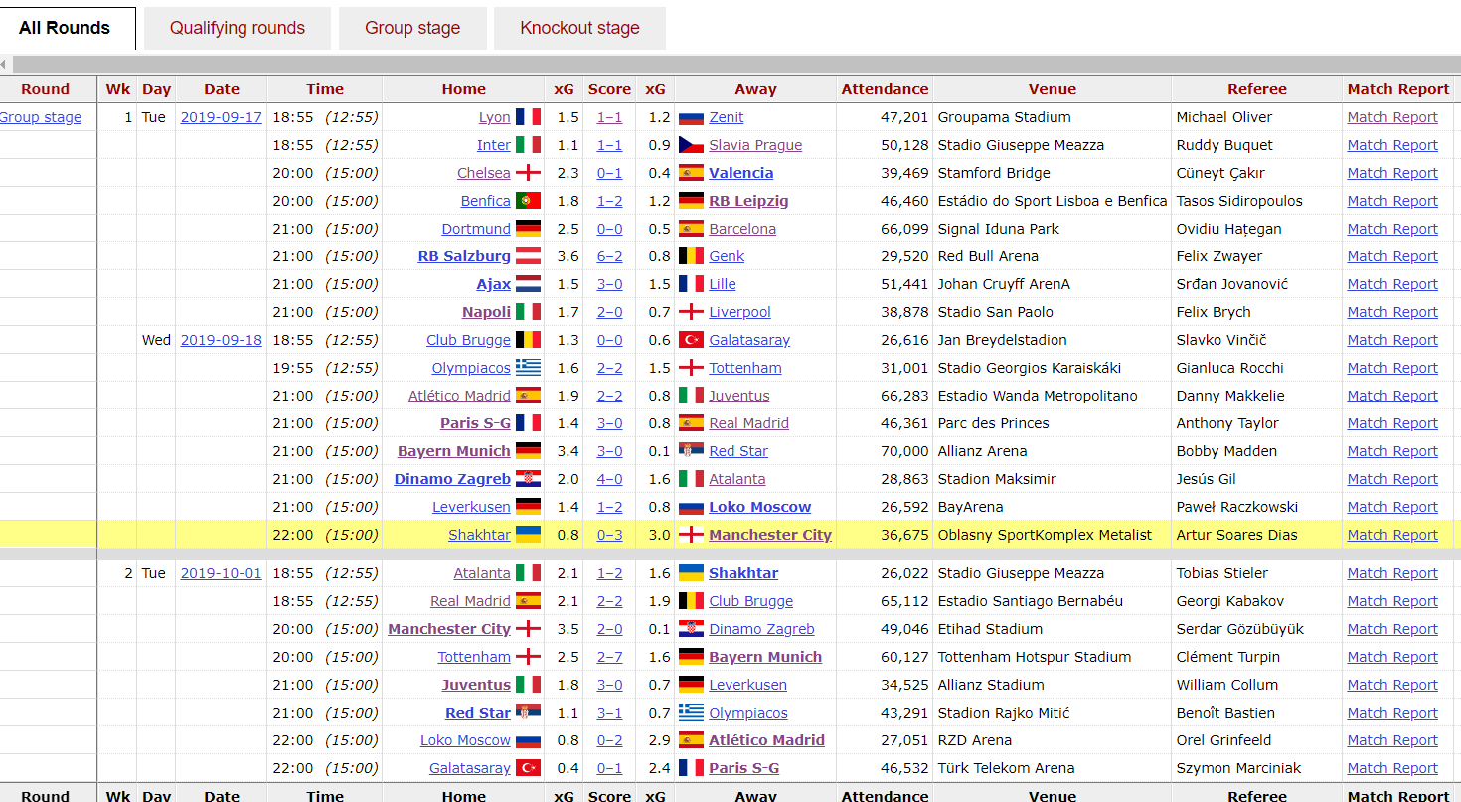The height and width of the screenshot is (802, 1461).
Task: Click the German flag beside RB Leipzig
Action: (x=691, y=201)
